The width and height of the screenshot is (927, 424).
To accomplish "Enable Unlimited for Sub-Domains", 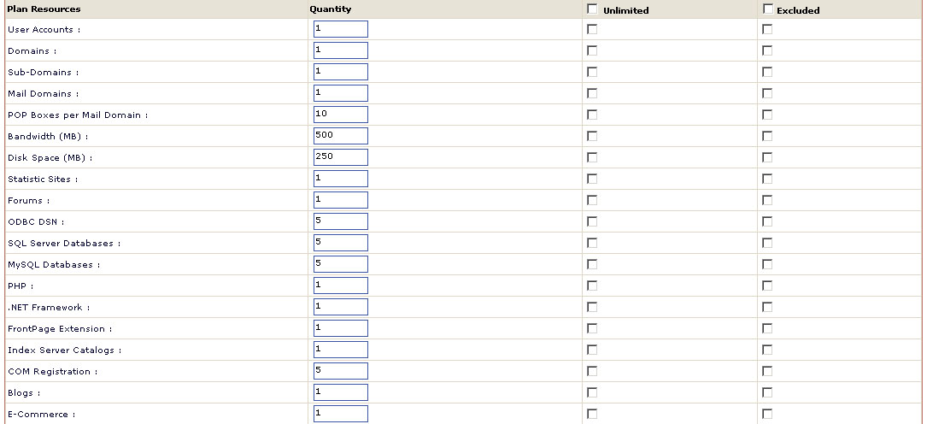I will [592, 72].
